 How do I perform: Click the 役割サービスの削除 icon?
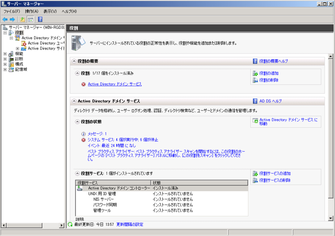[255, 180]
